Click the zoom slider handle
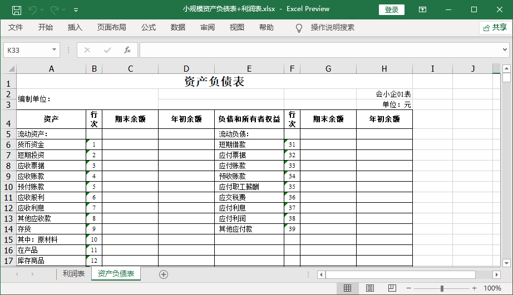513x295 pixels. [x=442, y=288]
